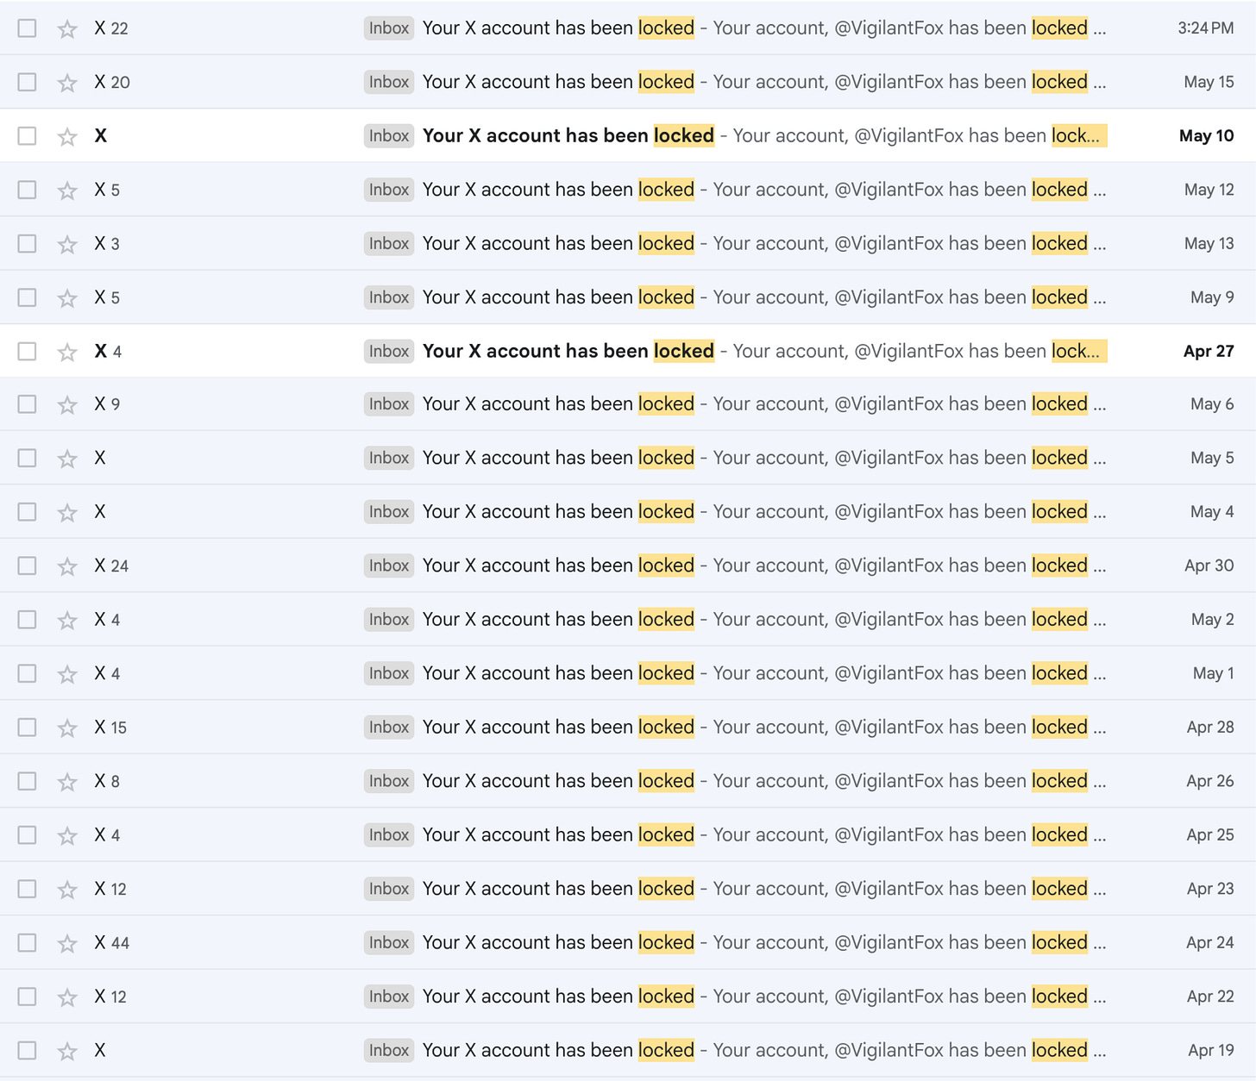
Task: Star the email dated May 5
Action: tap(67, 458)
